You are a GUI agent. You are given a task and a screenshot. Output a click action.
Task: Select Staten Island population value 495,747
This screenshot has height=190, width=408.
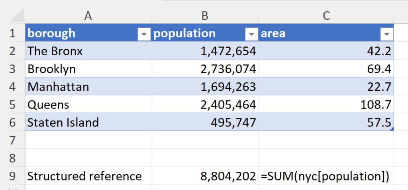coord(204,122)
